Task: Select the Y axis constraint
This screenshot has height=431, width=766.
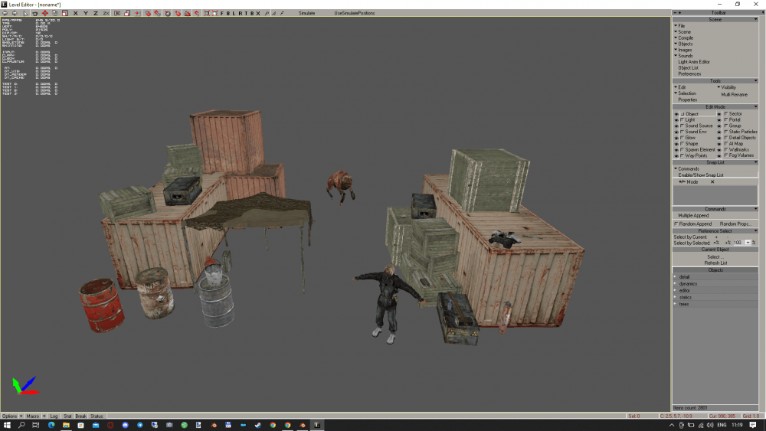Action: tap(85, 13)
